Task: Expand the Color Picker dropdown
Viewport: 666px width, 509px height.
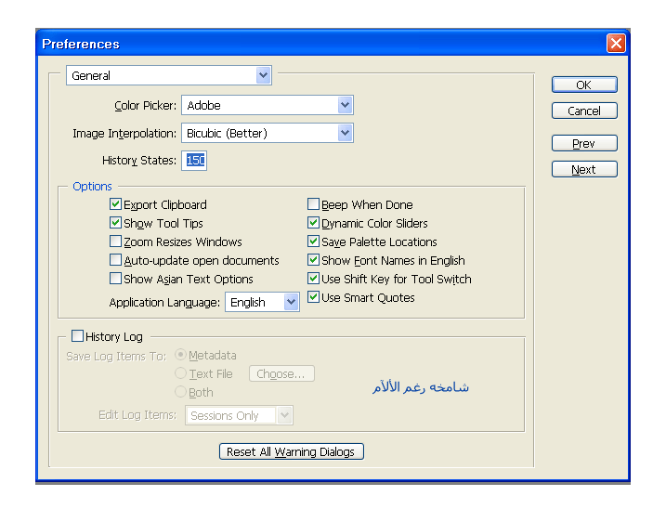Action: click(345, 106)
